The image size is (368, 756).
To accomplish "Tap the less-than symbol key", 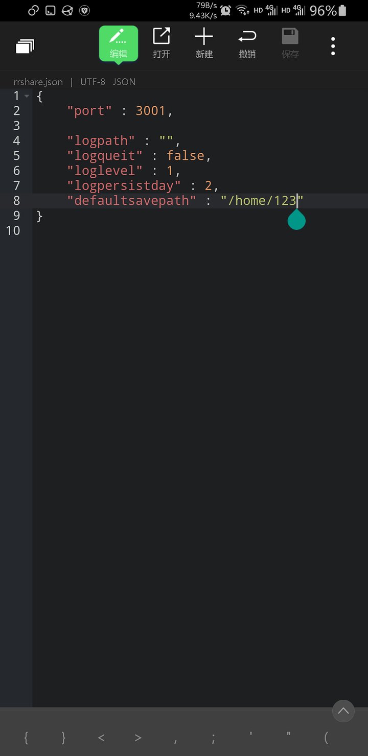I will click(101, 737).
